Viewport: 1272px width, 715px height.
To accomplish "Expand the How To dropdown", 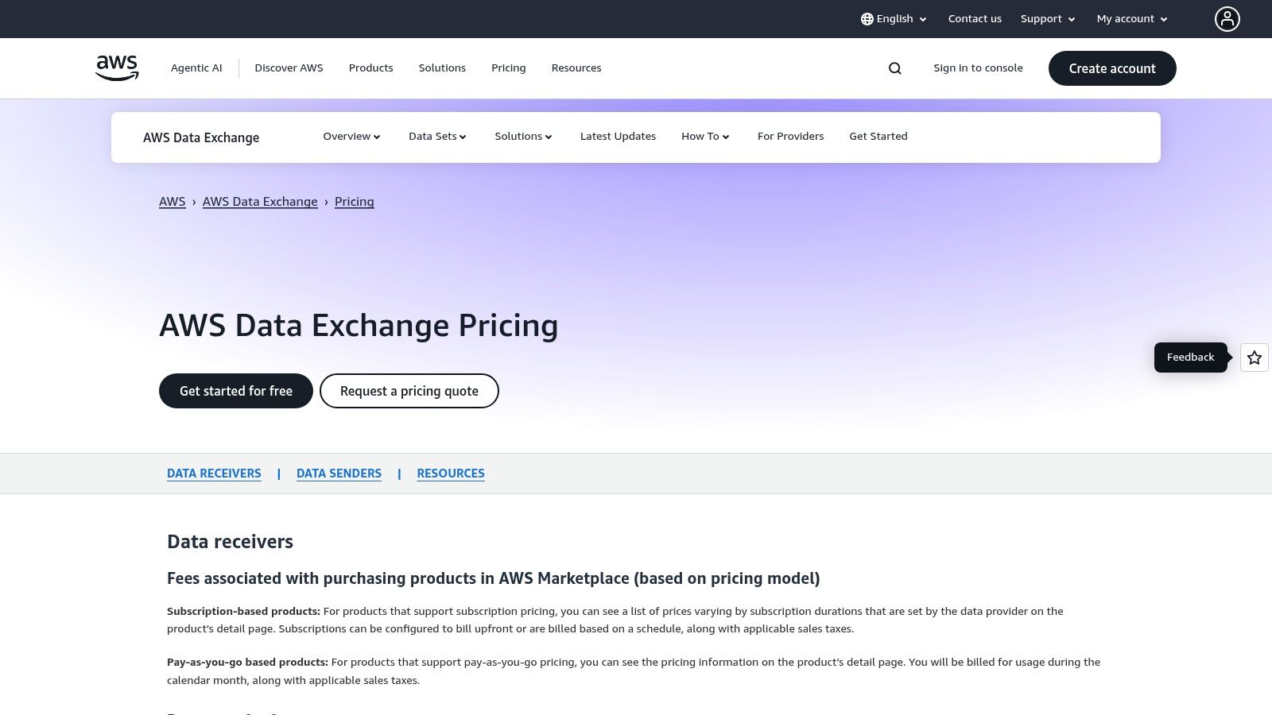I will click(x=705, y=137).
